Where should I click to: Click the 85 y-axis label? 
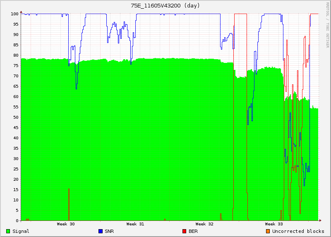coord(16,45)
